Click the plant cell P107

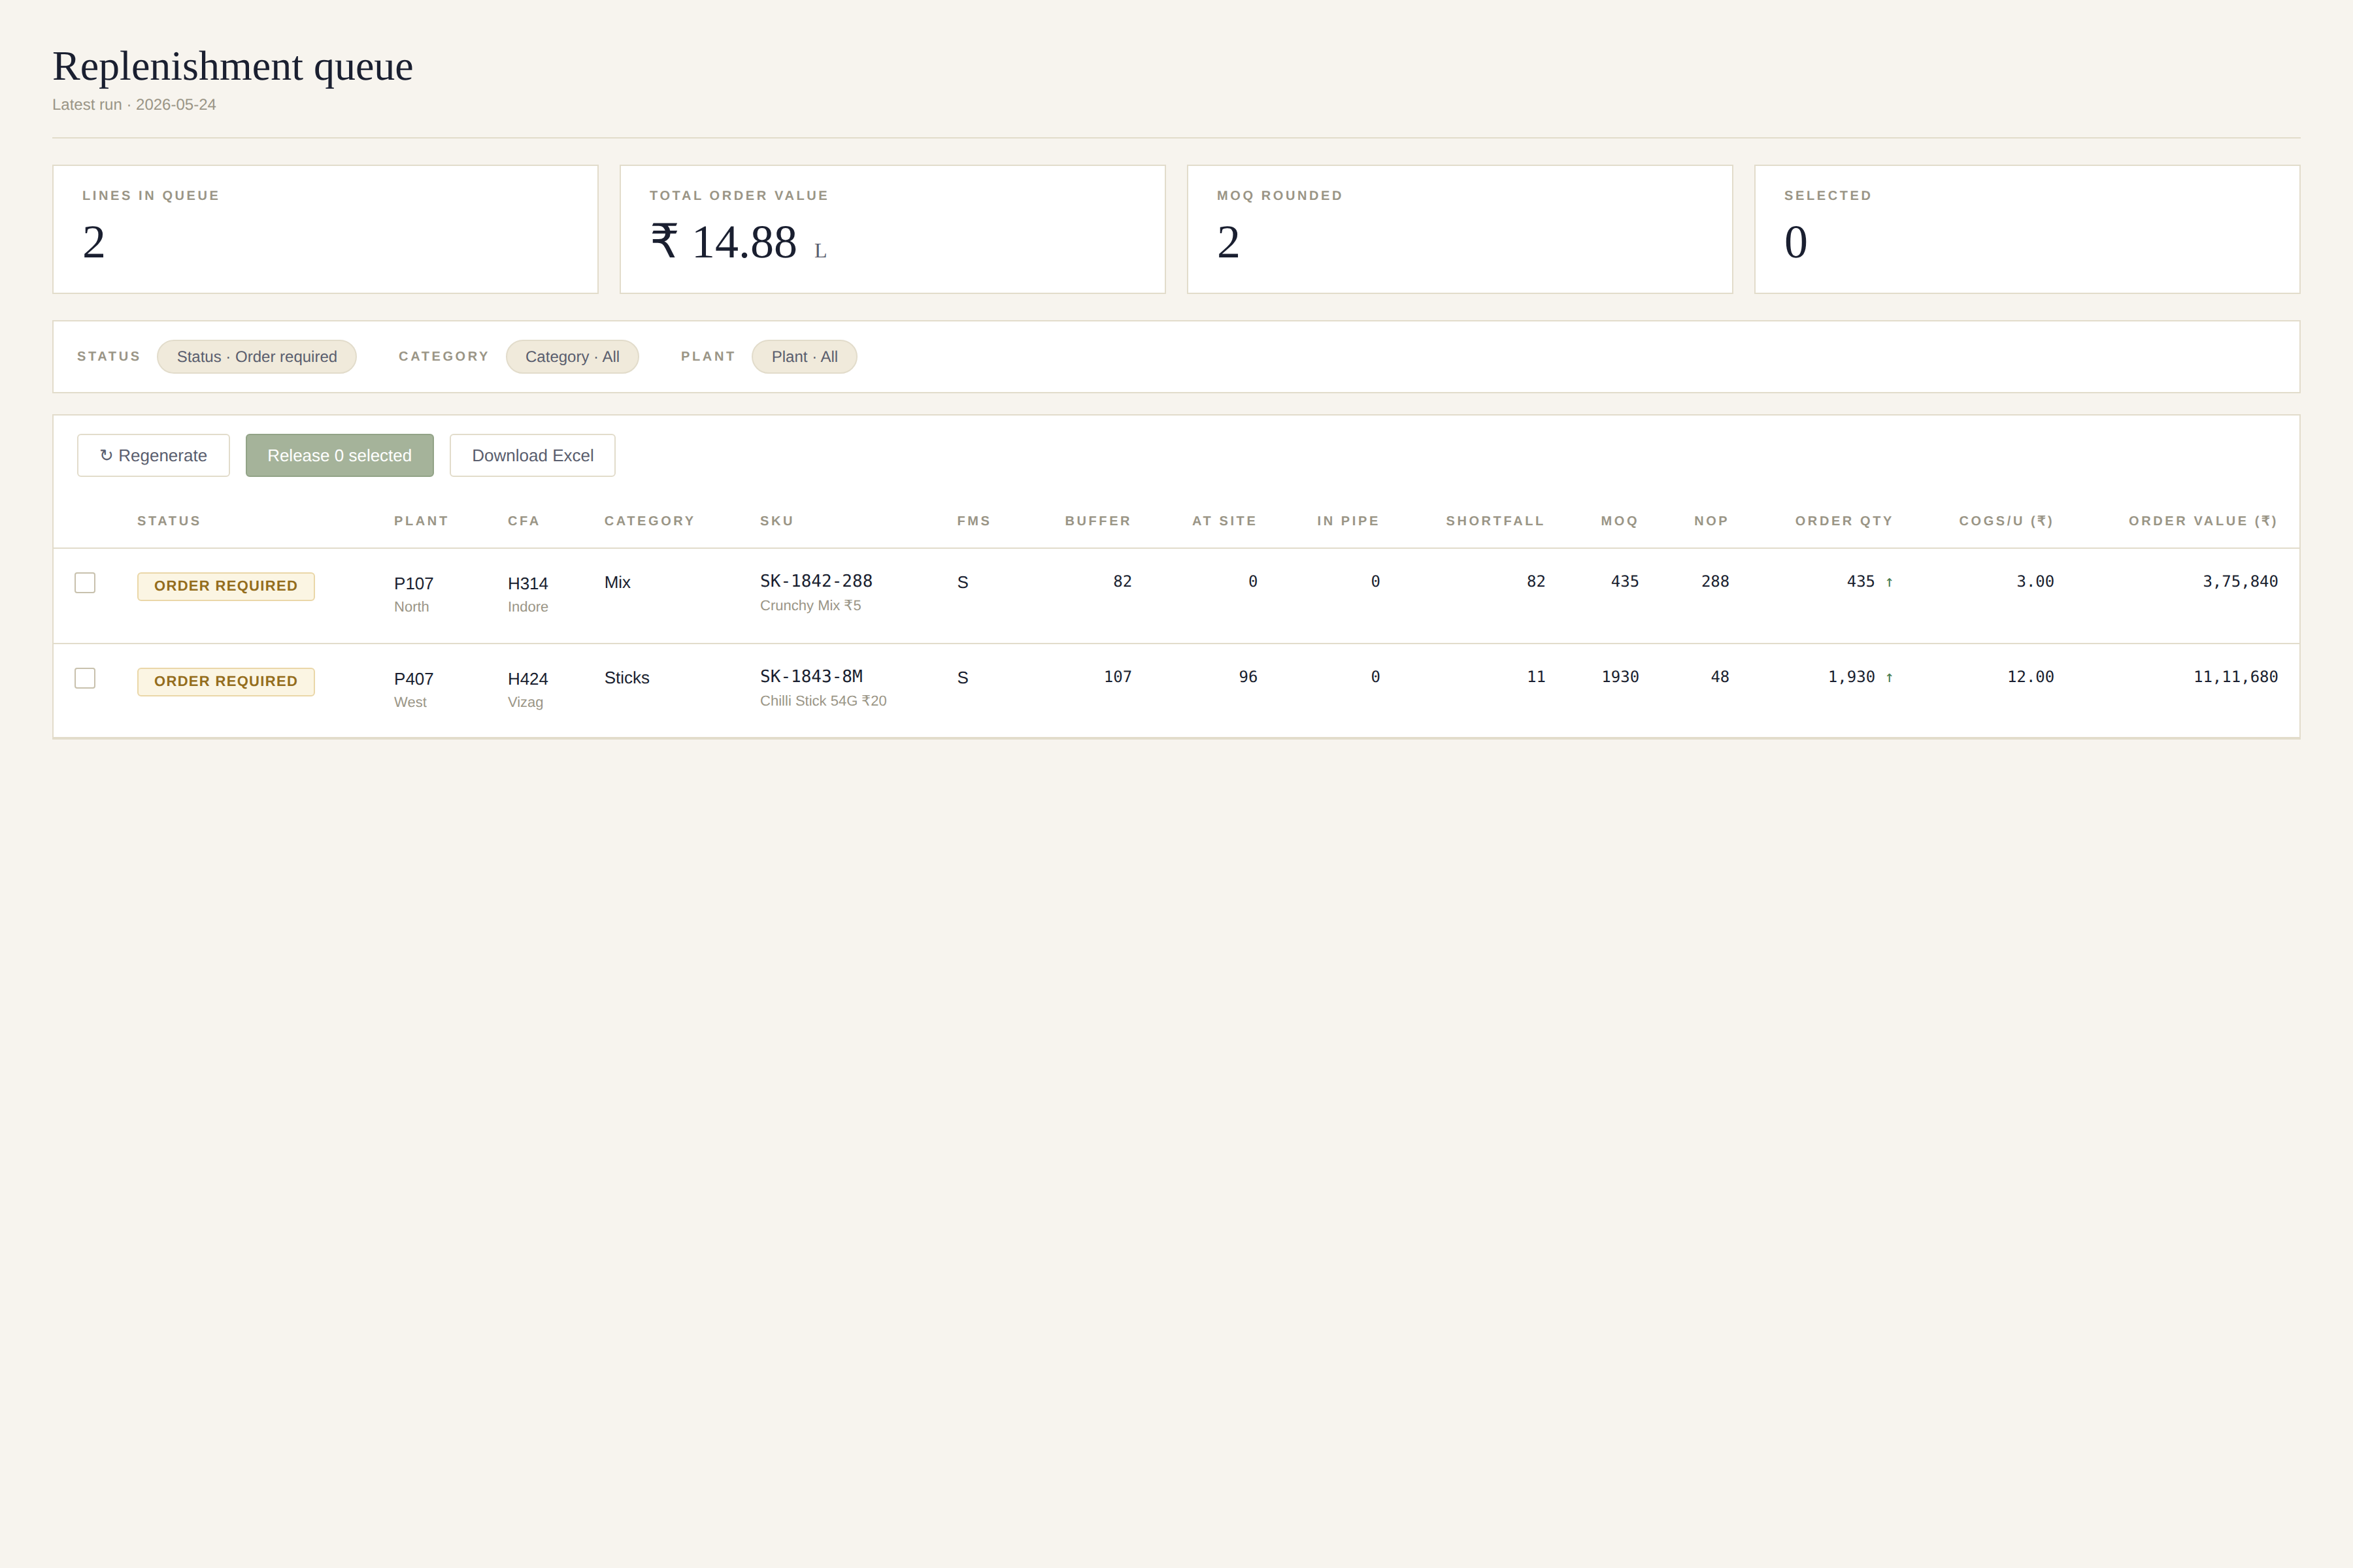(413, 583)
